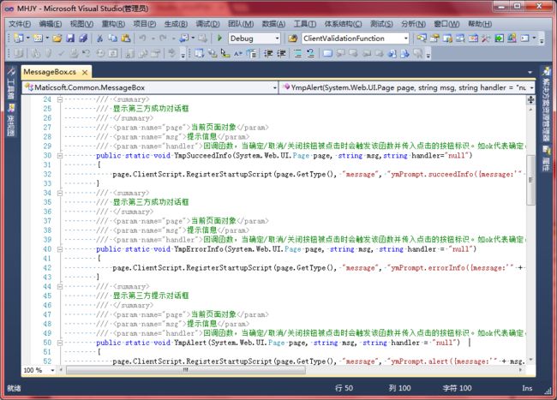Comment out selected lines icon

point(297,53)
